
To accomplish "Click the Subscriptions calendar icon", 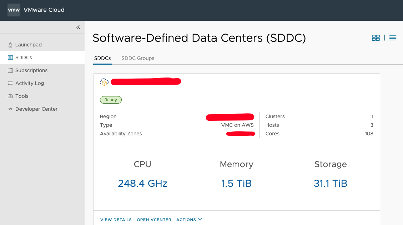I will pyautogui.click(x=10, y=70).
